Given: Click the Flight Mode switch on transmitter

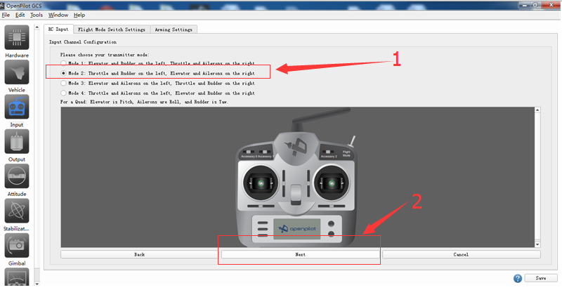Looking at the screenshot, I should 353,141.
